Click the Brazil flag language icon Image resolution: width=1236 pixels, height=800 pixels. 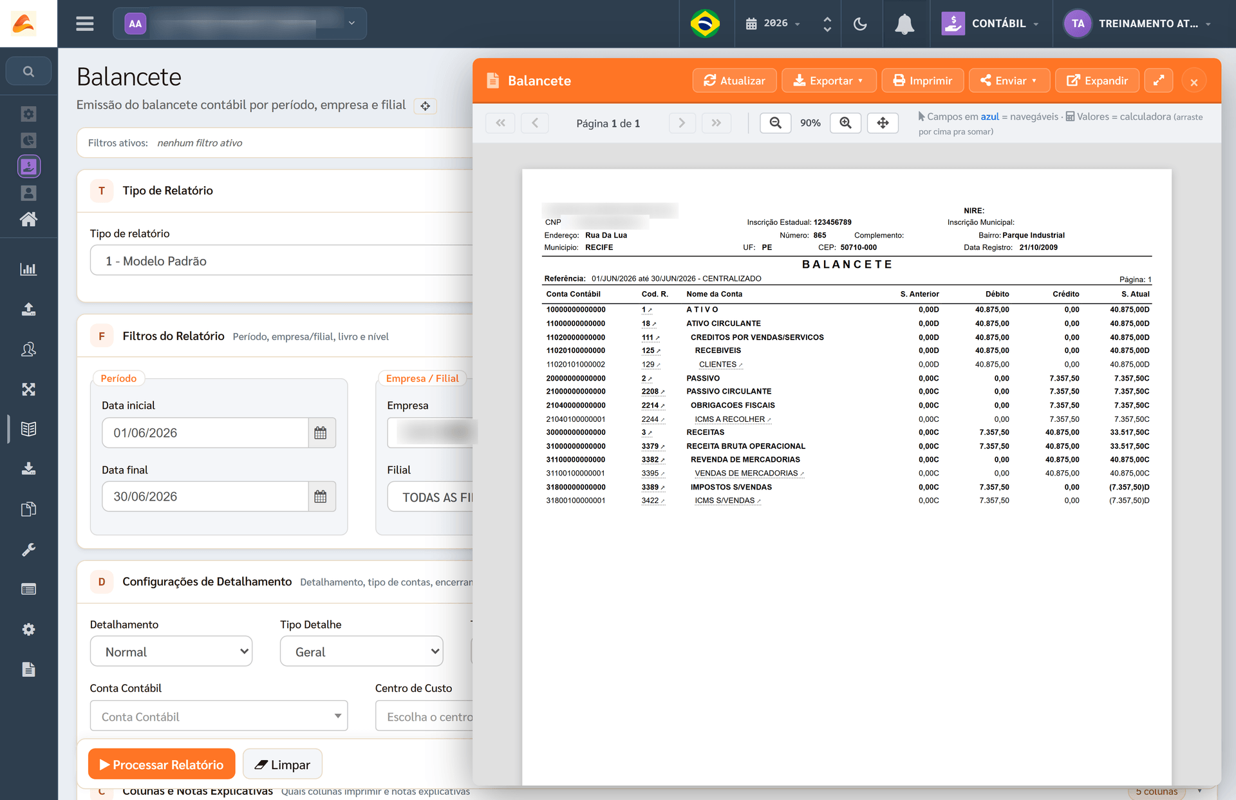click(705, 24)
